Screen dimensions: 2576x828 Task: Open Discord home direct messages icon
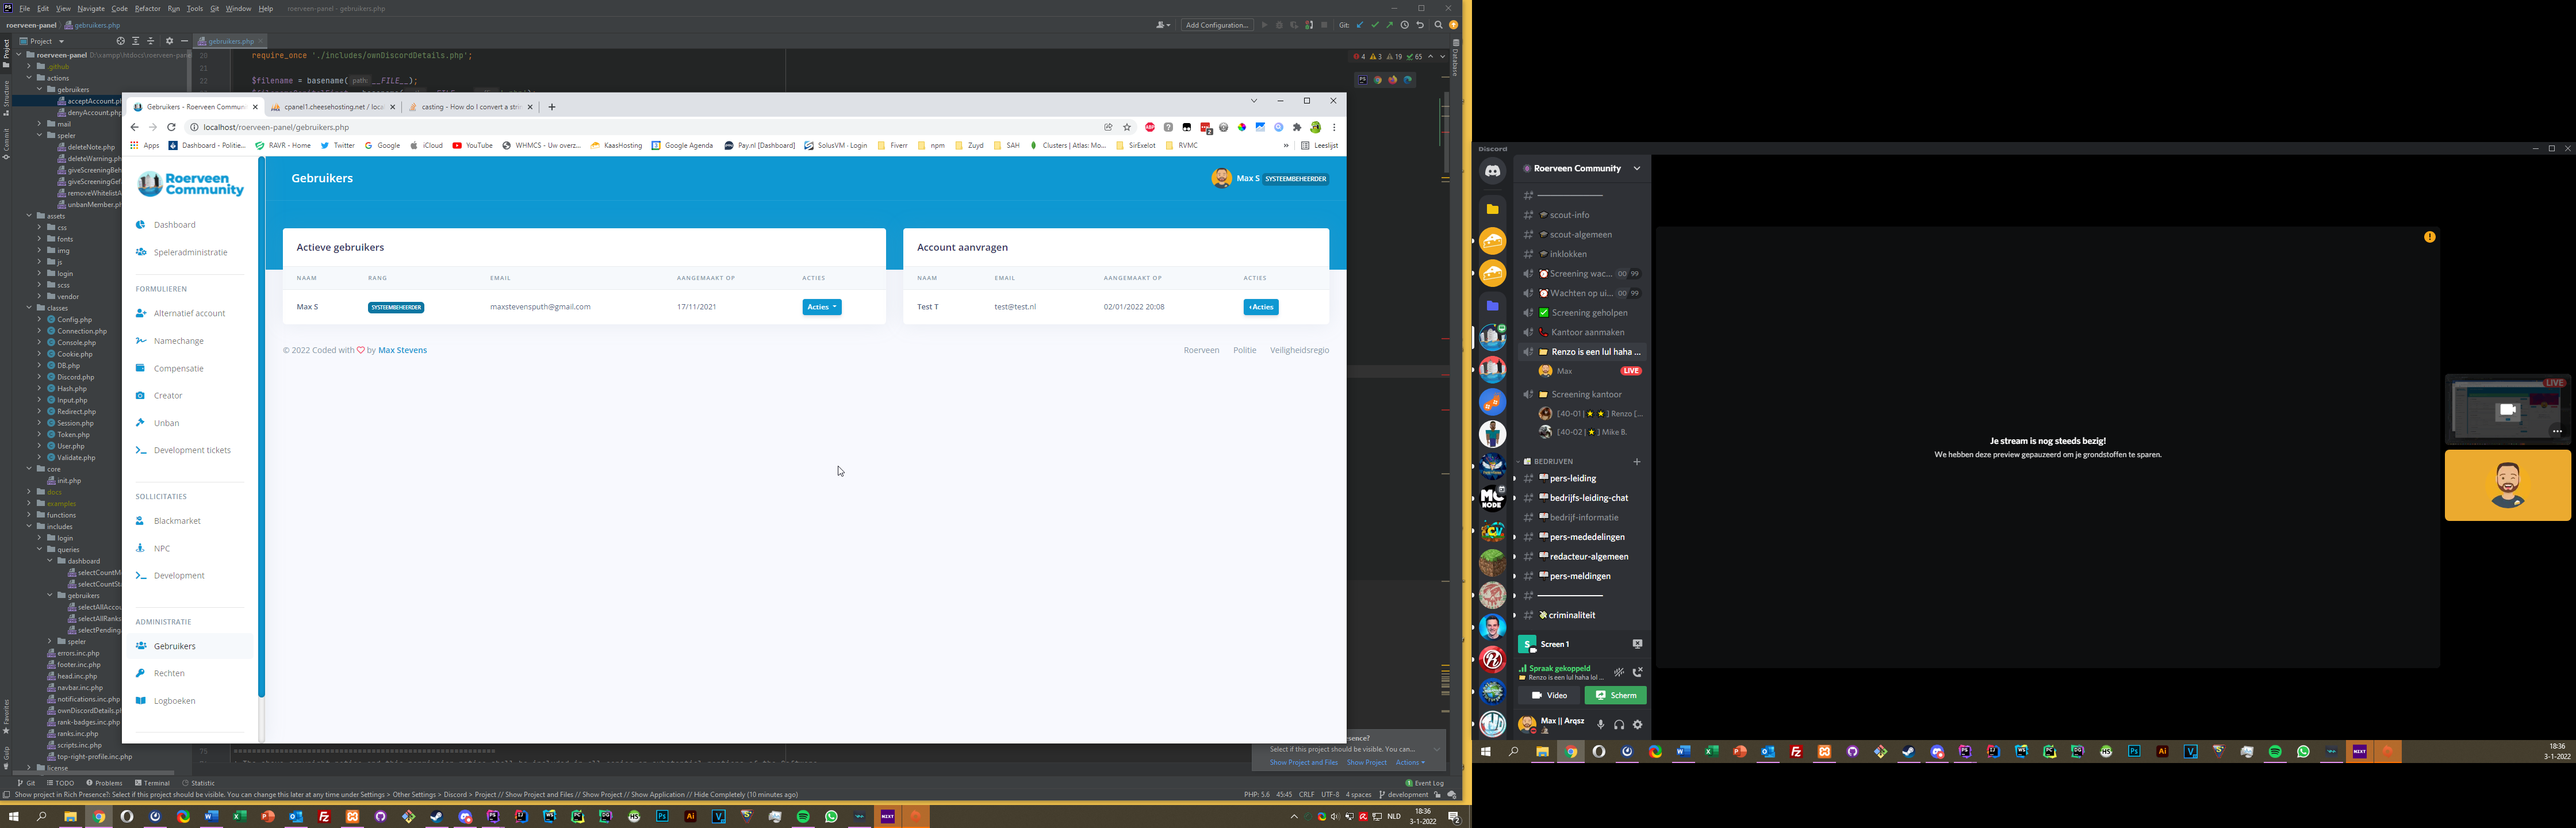tap(1492, 171)
